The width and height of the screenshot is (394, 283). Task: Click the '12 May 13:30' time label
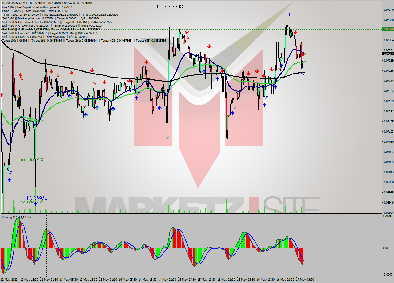[29, 280]
